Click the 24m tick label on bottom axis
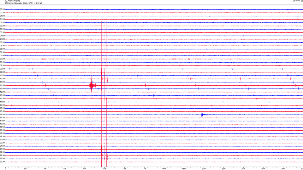 point(243,169)
